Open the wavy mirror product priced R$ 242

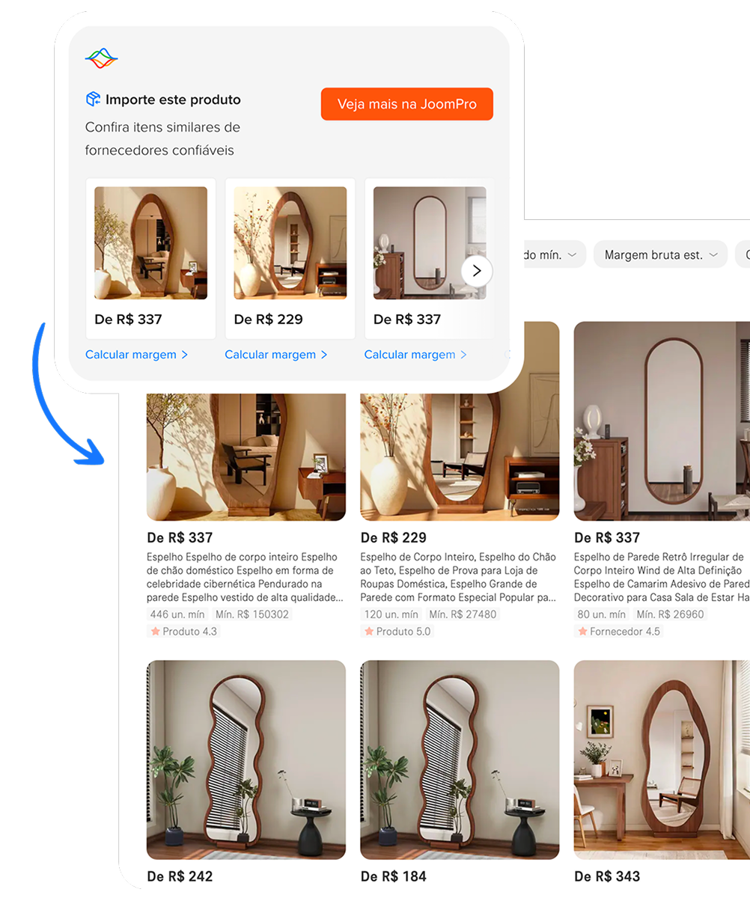coord(246,760)
